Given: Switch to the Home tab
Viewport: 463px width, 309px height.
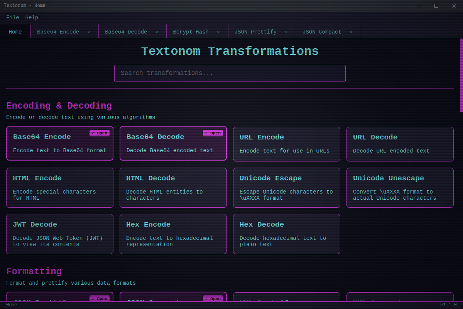Looking at the screenshot, I should tap(15, 32).
